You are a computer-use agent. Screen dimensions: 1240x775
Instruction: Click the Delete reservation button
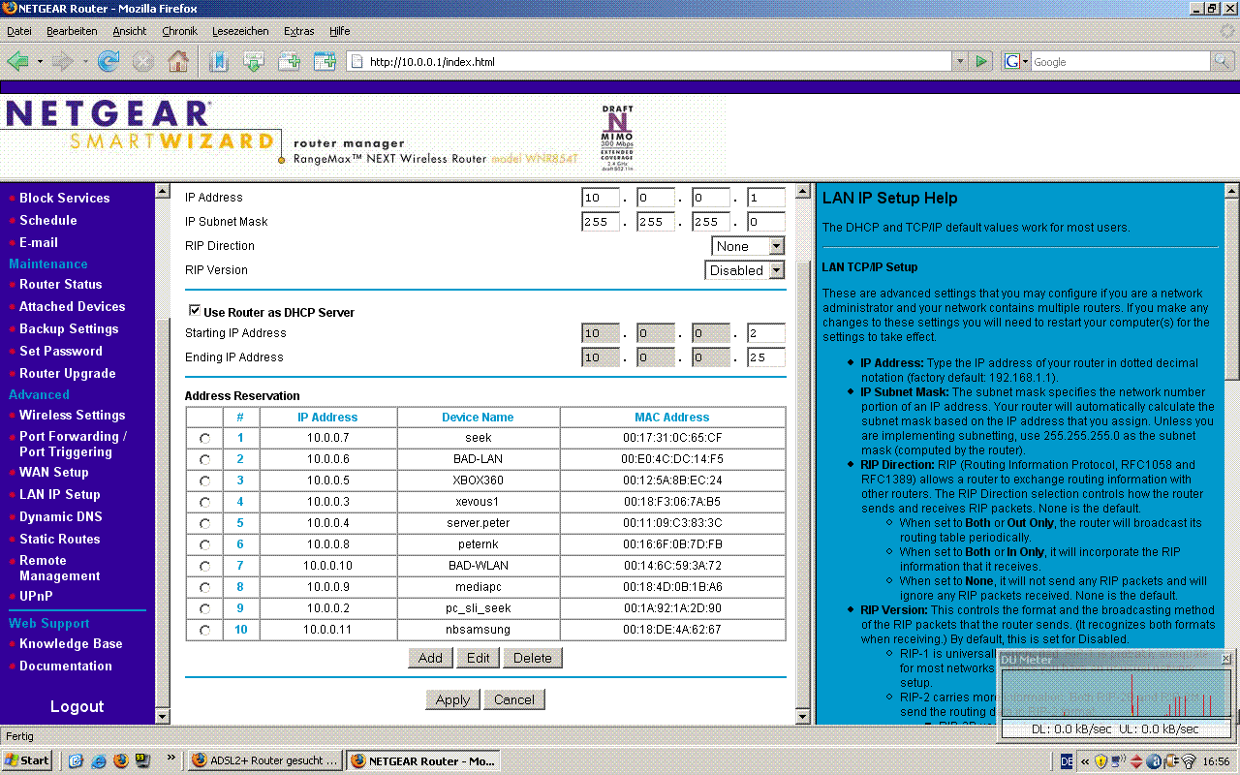[533, 658]
